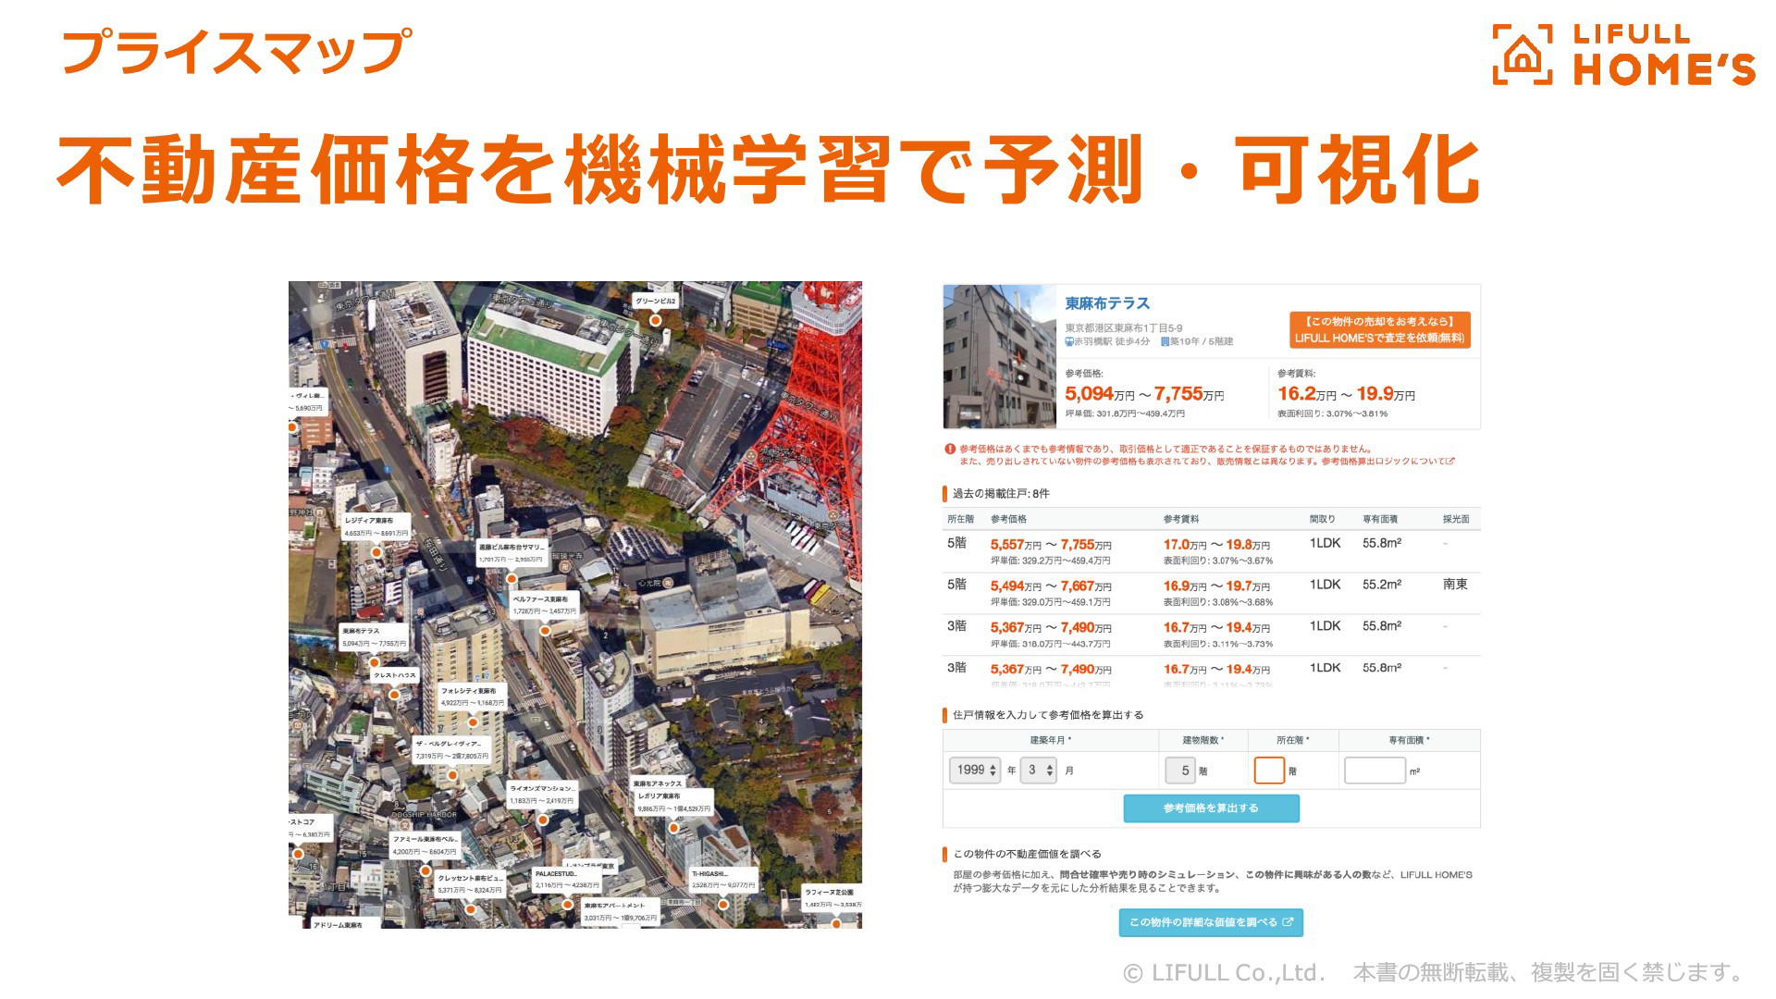Click the LIFULL HOME'S logo

(x=1623, y=55)
